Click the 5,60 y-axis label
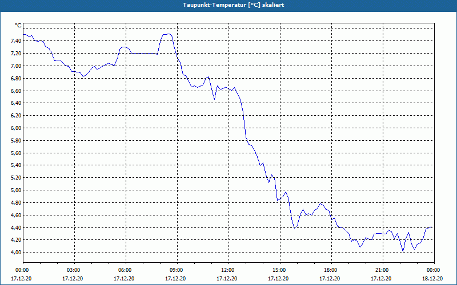The width and height of the screenshot is (457, 285). (16, 153)
